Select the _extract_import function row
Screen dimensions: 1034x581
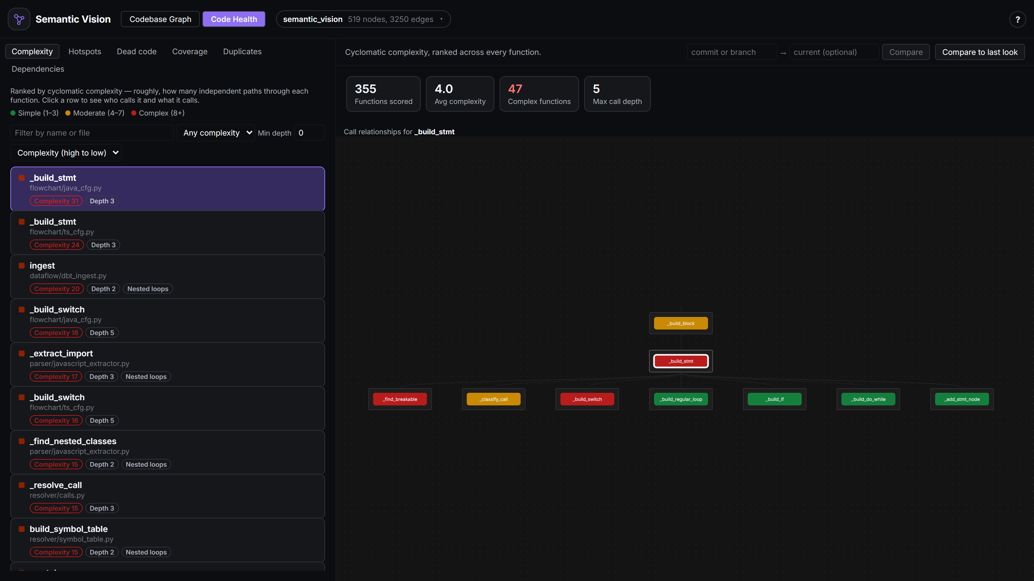tap(167, 364)
